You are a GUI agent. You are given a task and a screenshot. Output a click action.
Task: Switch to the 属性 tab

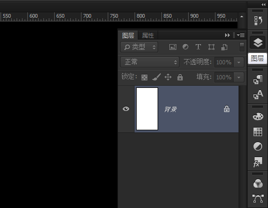[x=148, y=35]
